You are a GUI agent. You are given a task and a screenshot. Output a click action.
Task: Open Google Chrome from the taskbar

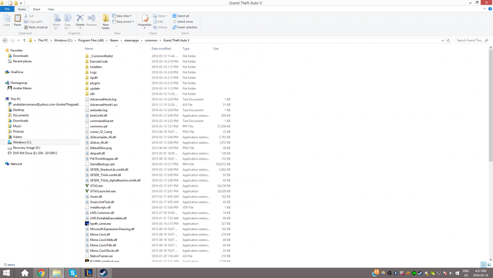coord(41,273)
